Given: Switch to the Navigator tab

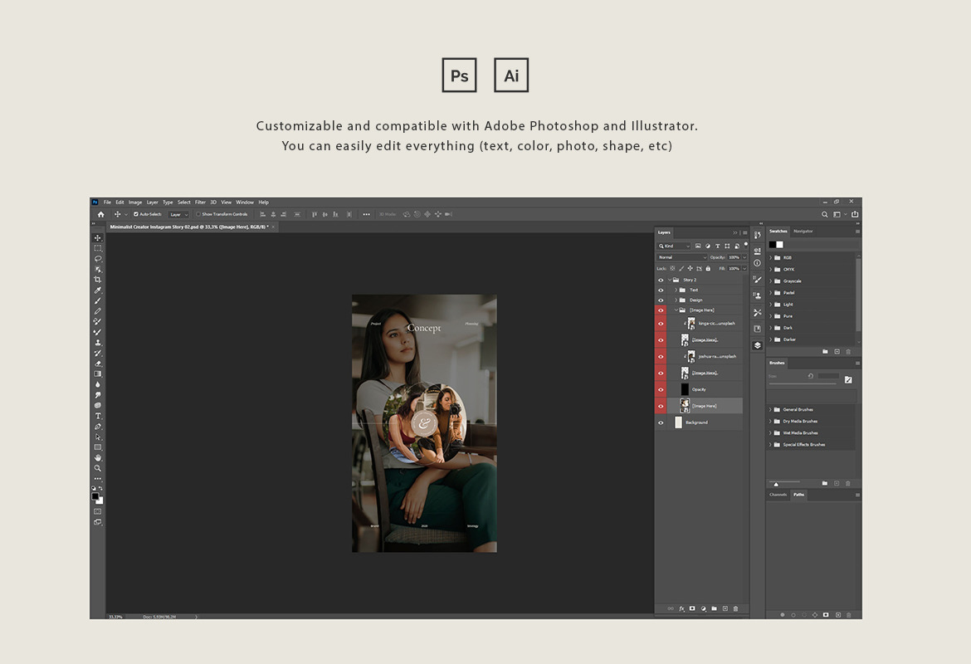Looking at the screenshot, I should pyautogui.click(x=803, y=231).
